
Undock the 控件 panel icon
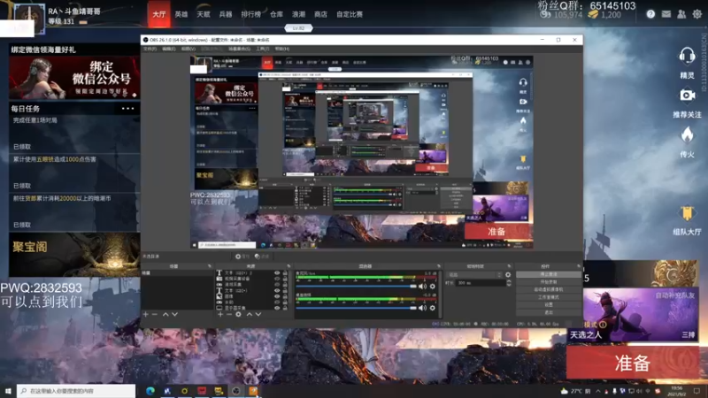click(x=579, y=266)
